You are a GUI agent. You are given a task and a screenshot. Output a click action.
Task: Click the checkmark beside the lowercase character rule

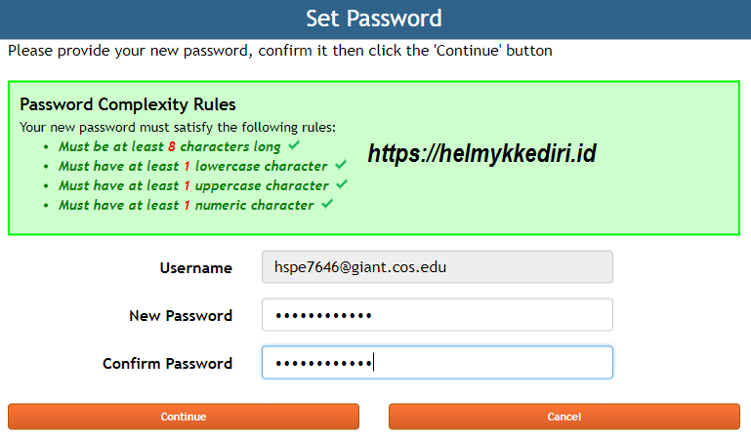(x=340, y=165)
